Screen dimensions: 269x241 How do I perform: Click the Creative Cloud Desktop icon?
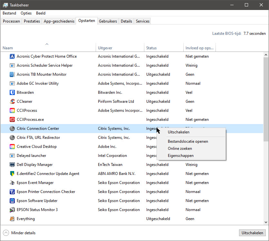12,147
